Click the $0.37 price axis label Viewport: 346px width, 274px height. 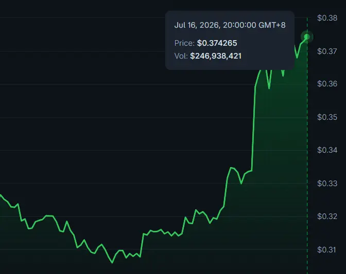click(327, 51)
